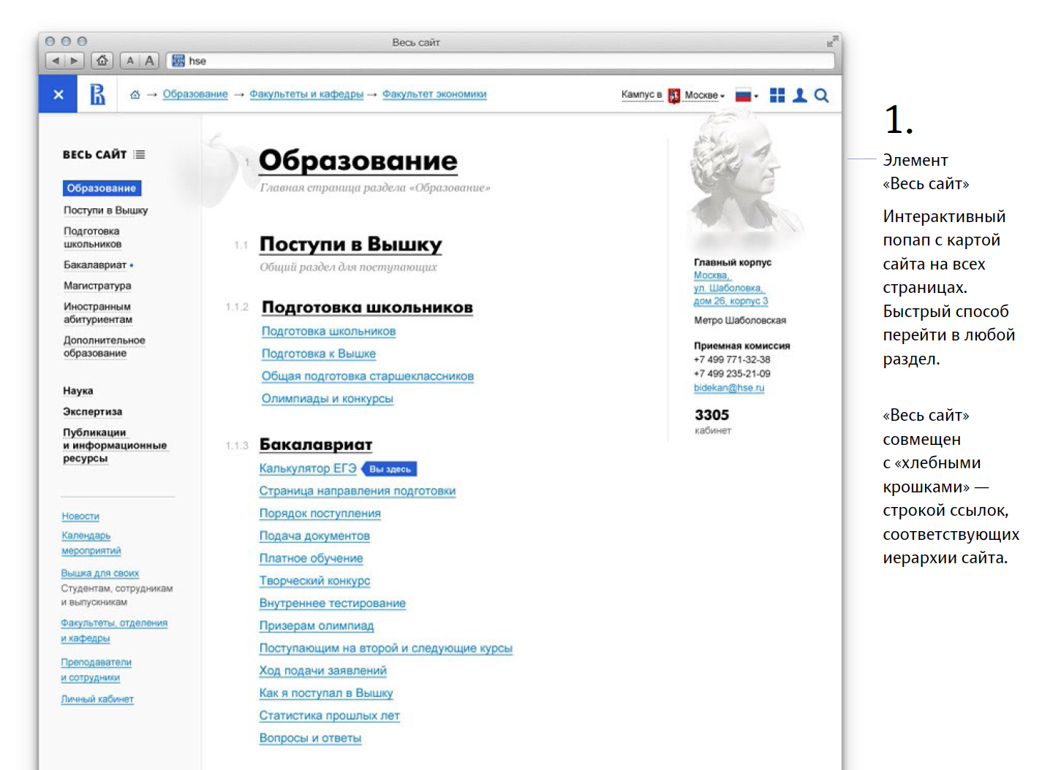The image size is (1042, 770).
Task: Decrease text size with small A
Action: point(130,61)
